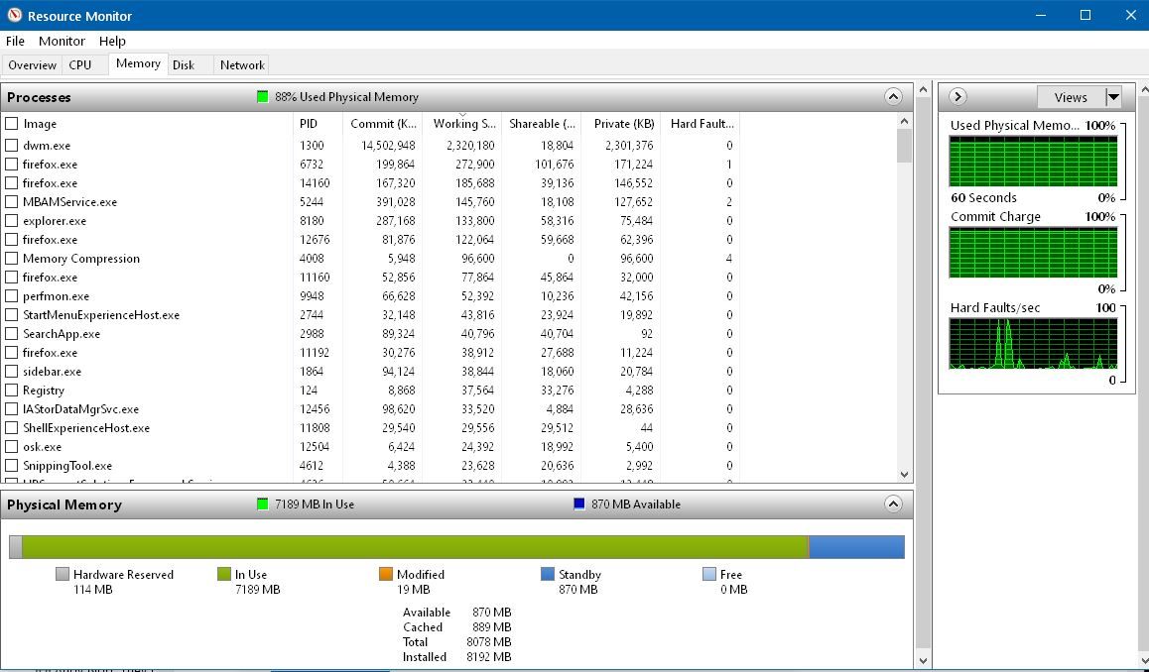Hide the graphs pane using arrow button

click(x=957, y=96)
